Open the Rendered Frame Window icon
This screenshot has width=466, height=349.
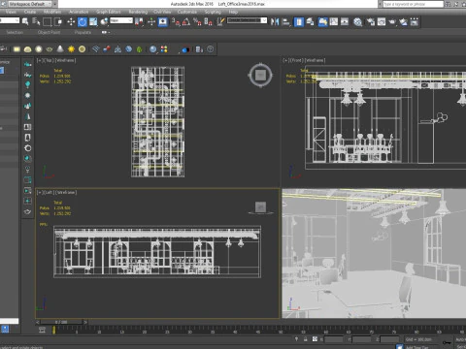click(x=382, y=22)
